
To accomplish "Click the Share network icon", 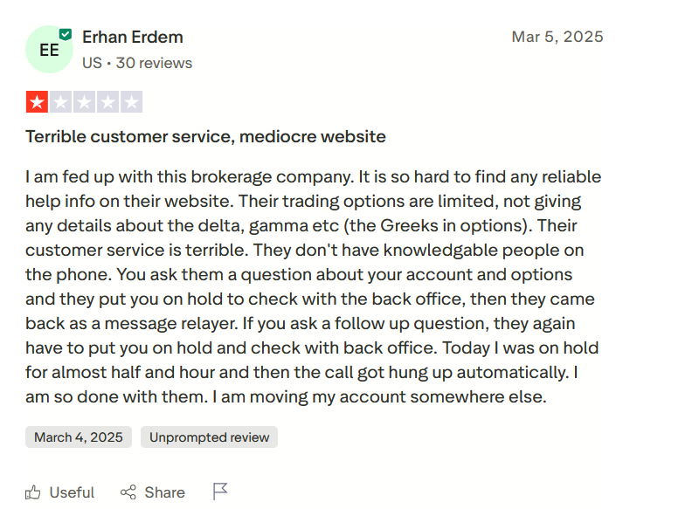I will tap(128, 492).
